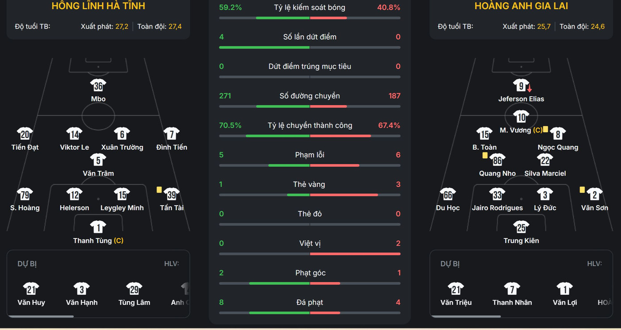Select Trung Kiên's number 25 jersey

(521, 227)
